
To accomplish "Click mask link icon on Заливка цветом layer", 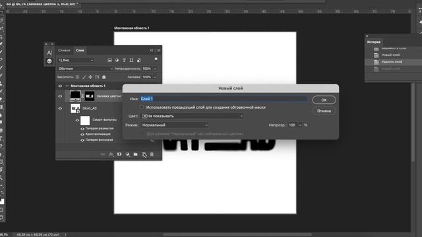I will point(82,96).
